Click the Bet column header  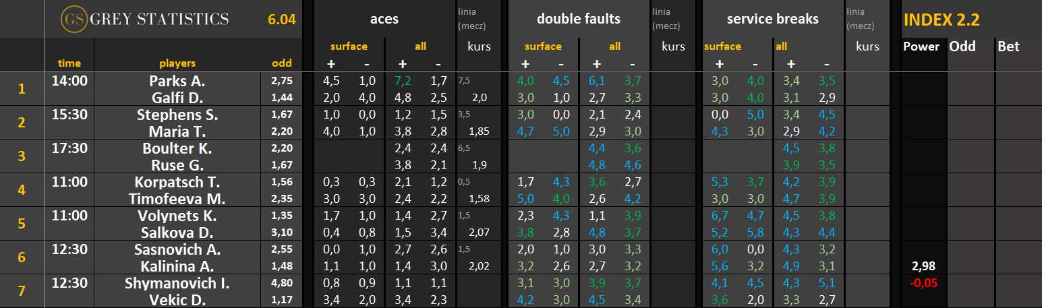click(1008, 47)
